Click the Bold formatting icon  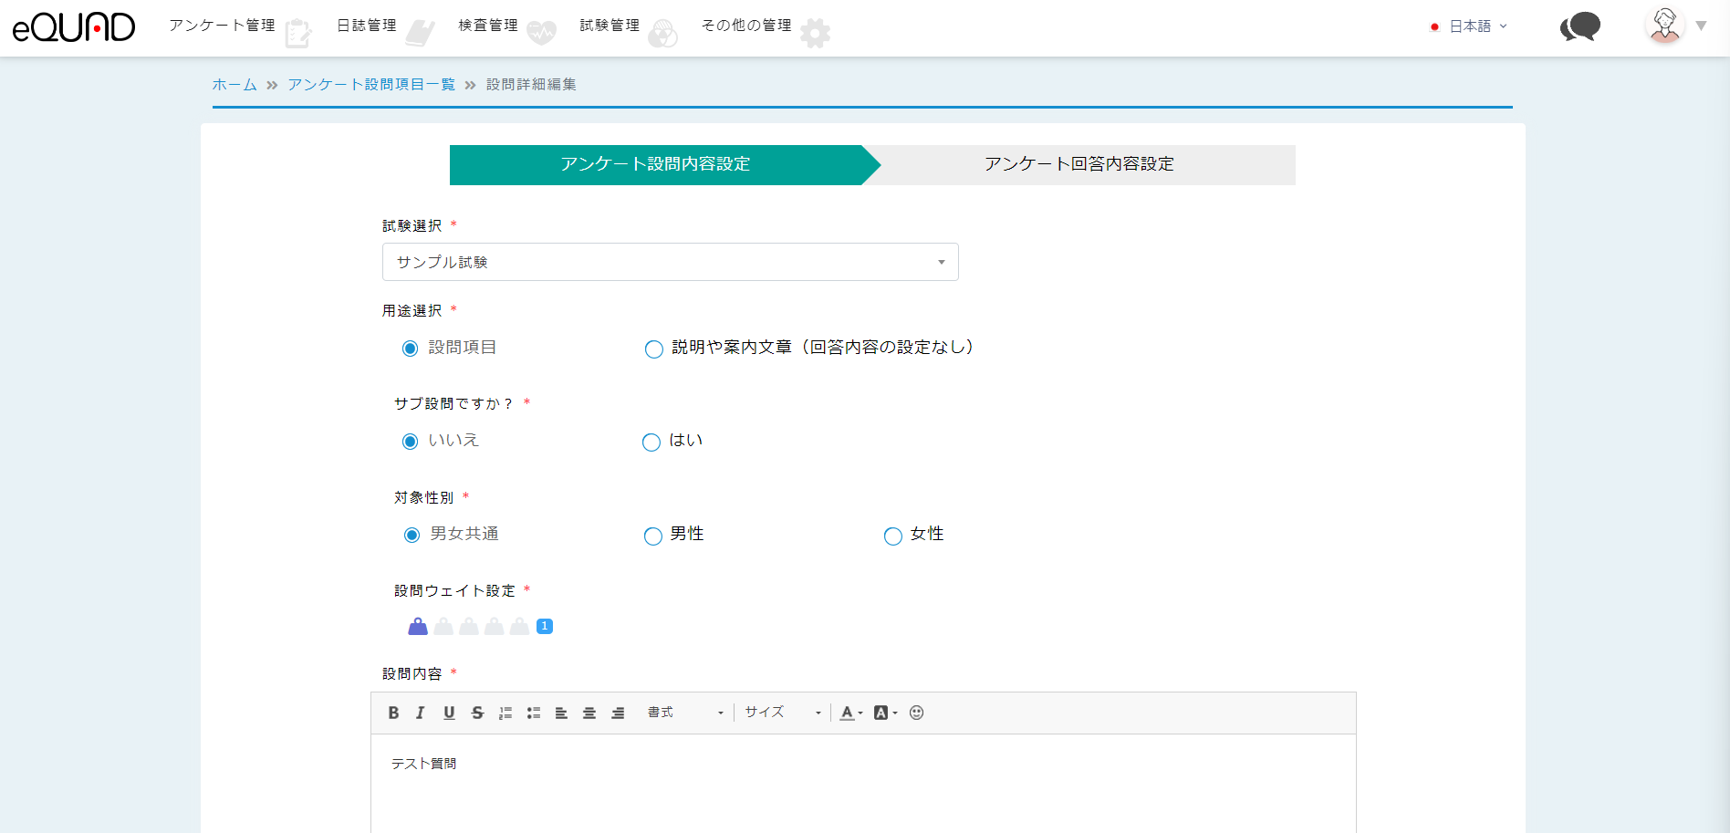tap(393, 713)
